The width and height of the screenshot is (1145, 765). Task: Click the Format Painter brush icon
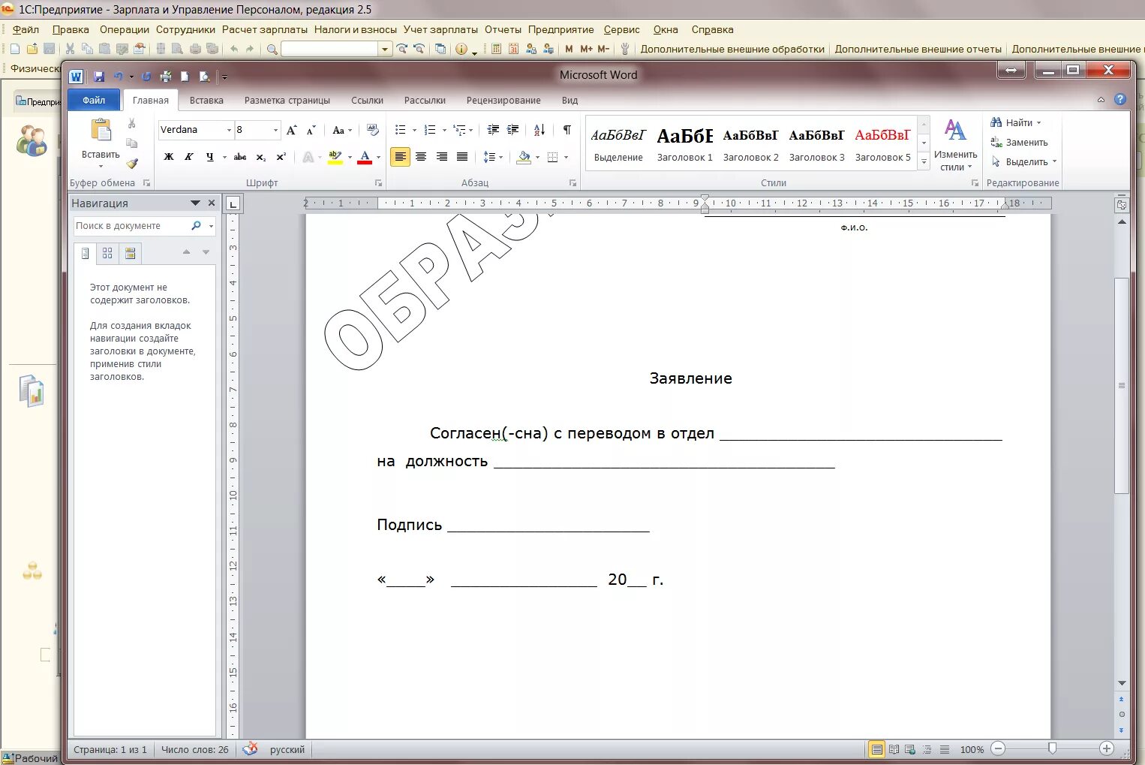(x=132, y=162)
